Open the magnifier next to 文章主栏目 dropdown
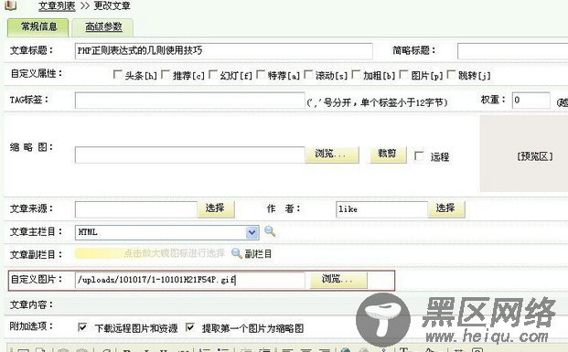Viewport: 568px width, 352px height. tap(270, 231)
